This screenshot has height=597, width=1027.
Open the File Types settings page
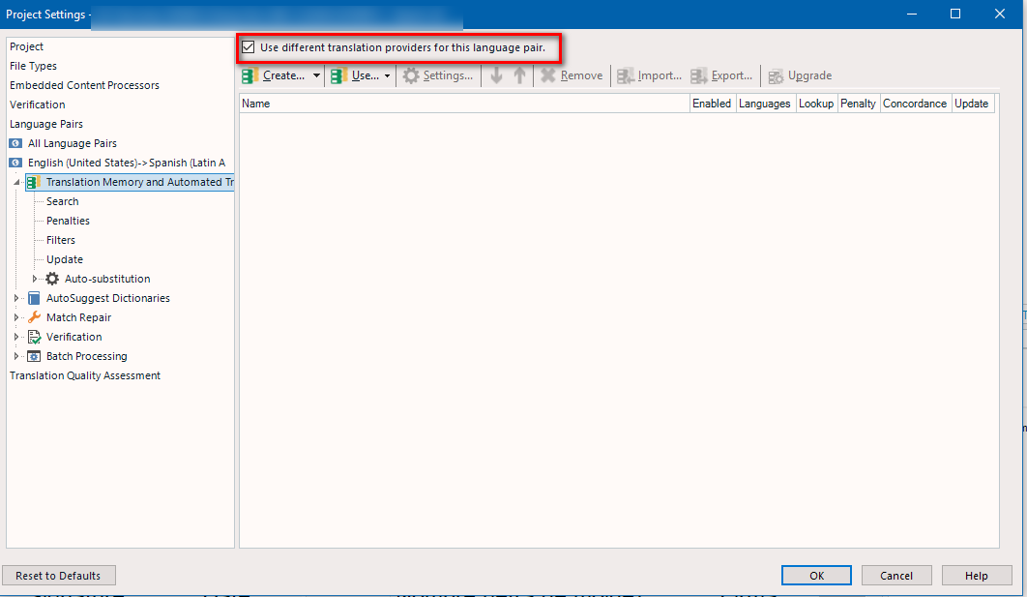coord(33,66)
